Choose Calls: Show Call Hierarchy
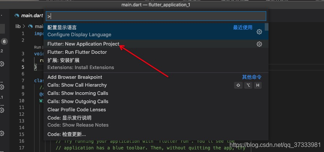This screenshot has width=324, height=152. click(156, 85)
